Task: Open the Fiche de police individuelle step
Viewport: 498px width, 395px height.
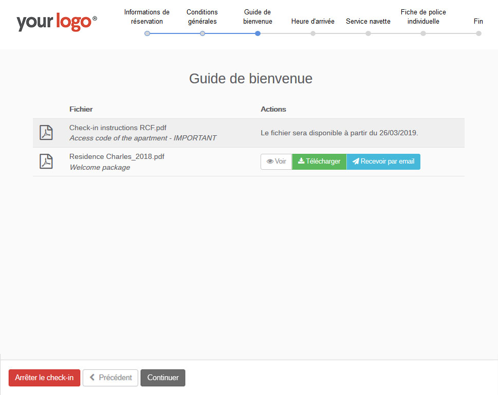Action: tap(423, 16)
